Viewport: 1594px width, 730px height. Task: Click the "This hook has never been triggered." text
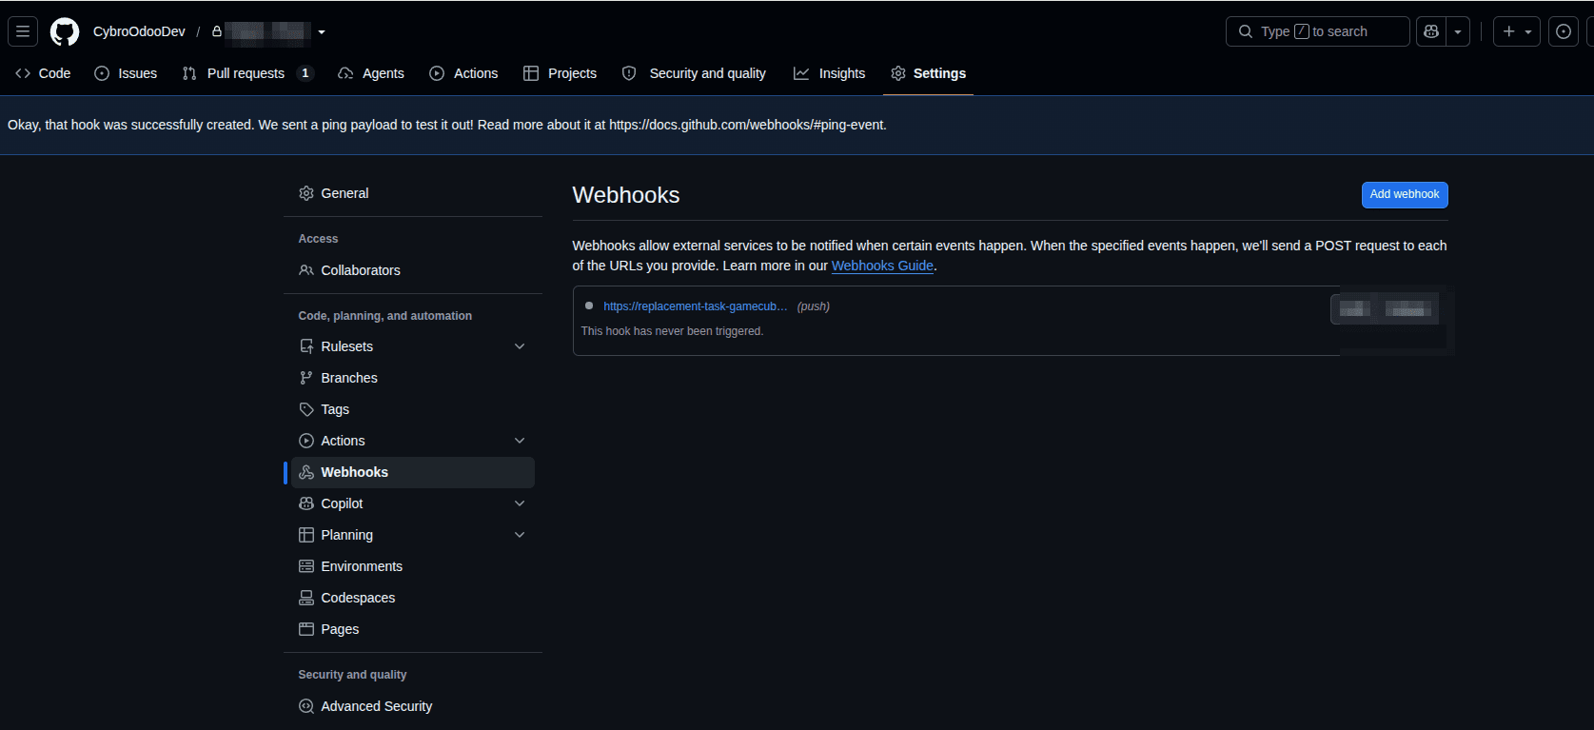pyautogui.click(x=672, y=331)
